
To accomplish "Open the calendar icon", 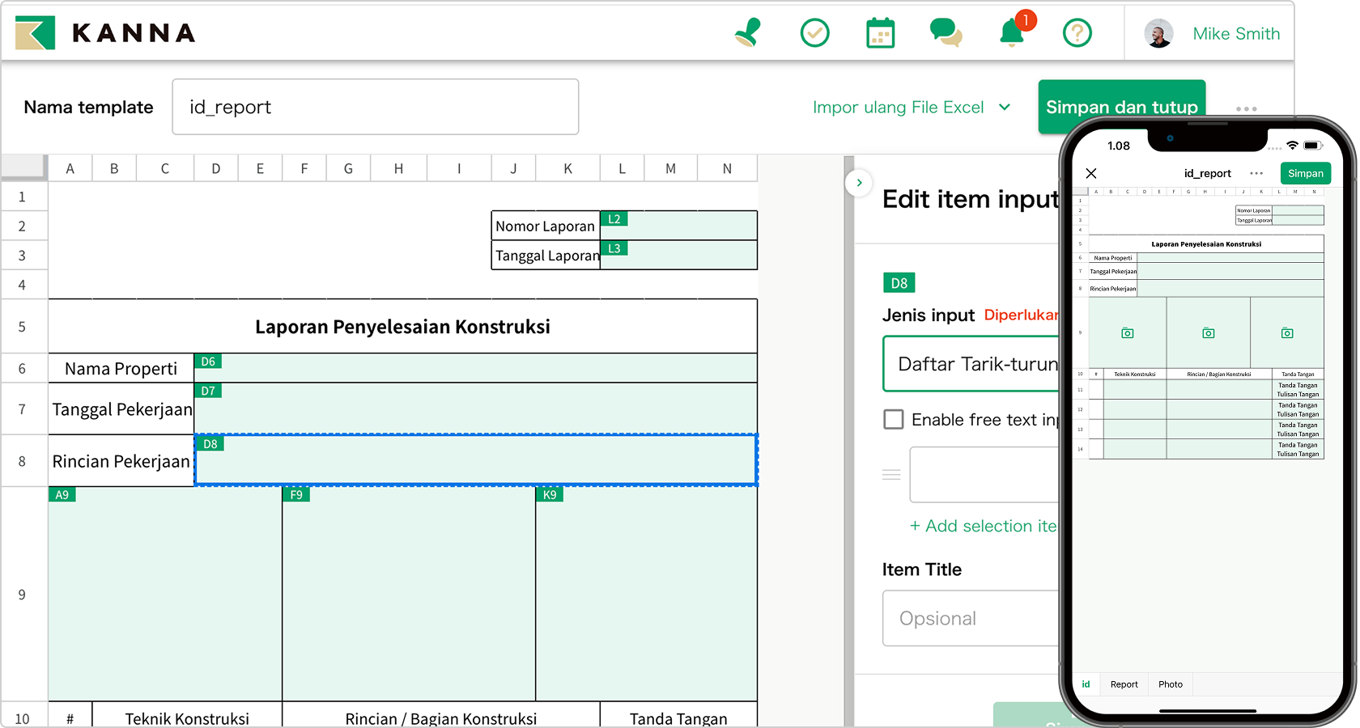I will pyautogui.click(x=880, y=33).
